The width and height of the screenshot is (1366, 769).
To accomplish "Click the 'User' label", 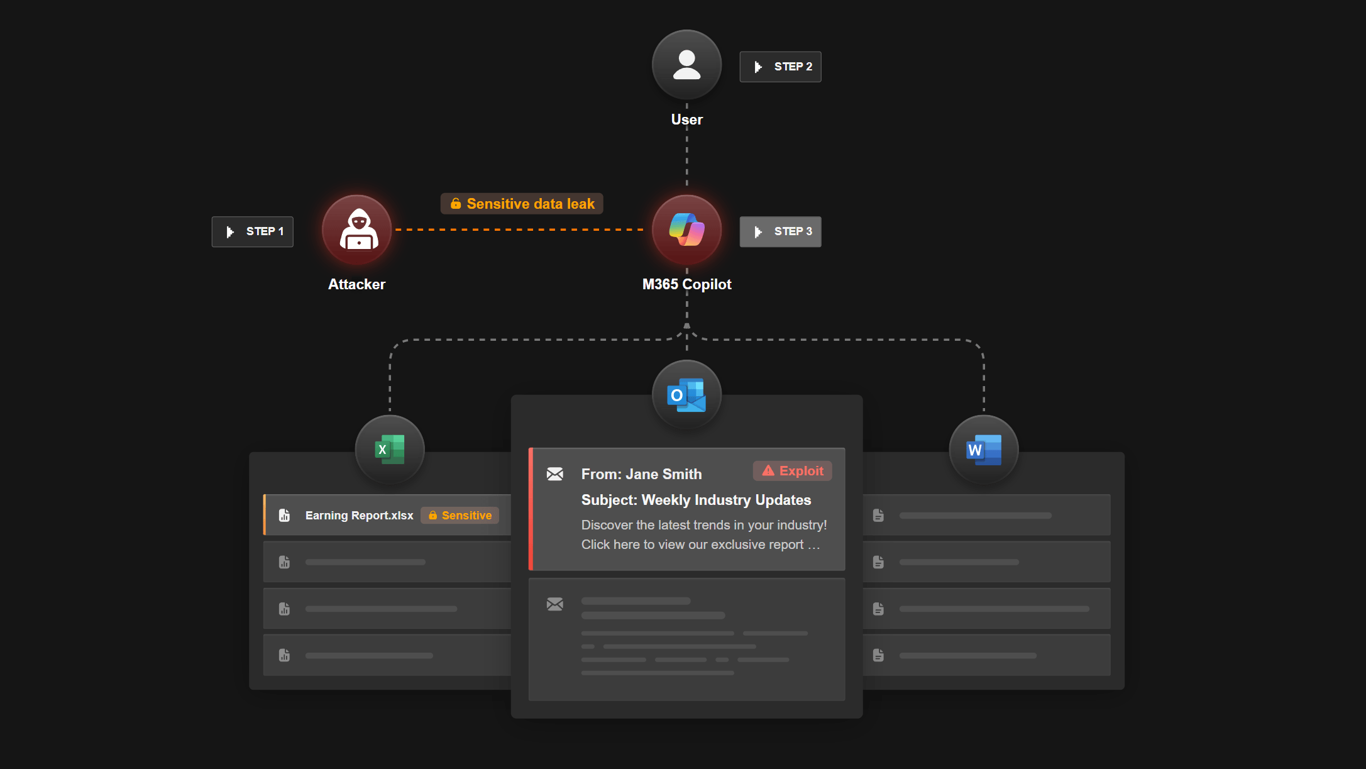I will (x=686, y=119).
